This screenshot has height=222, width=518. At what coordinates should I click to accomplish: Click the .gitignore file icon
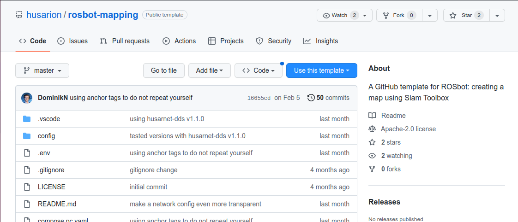pos(27,170)
